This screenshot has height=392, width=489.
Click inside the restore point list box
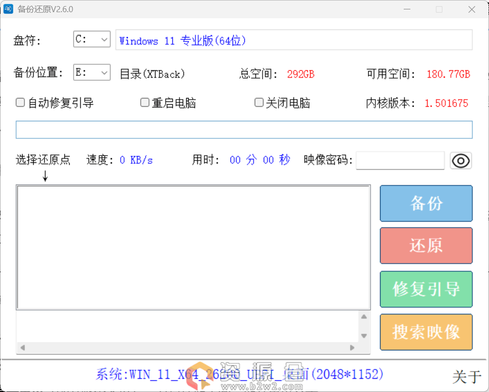point(193,247)
